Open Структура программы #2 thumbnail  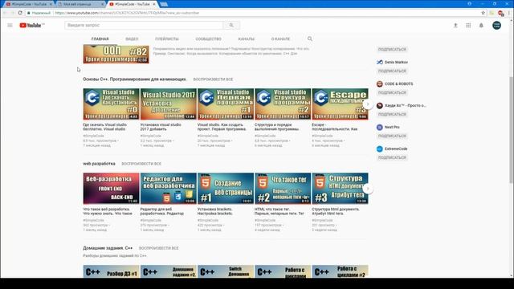(283, 104)
